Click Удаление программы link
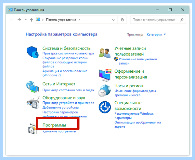 click(x=59, y=131)
